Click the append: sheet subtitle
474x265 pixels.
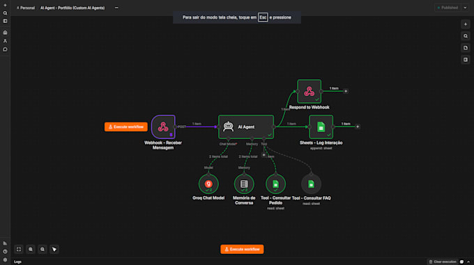(x=321, y=148)
